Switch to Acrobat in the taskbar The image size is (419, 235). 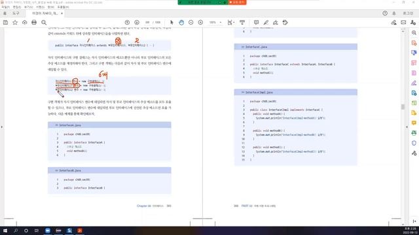(x=80, y=230)
